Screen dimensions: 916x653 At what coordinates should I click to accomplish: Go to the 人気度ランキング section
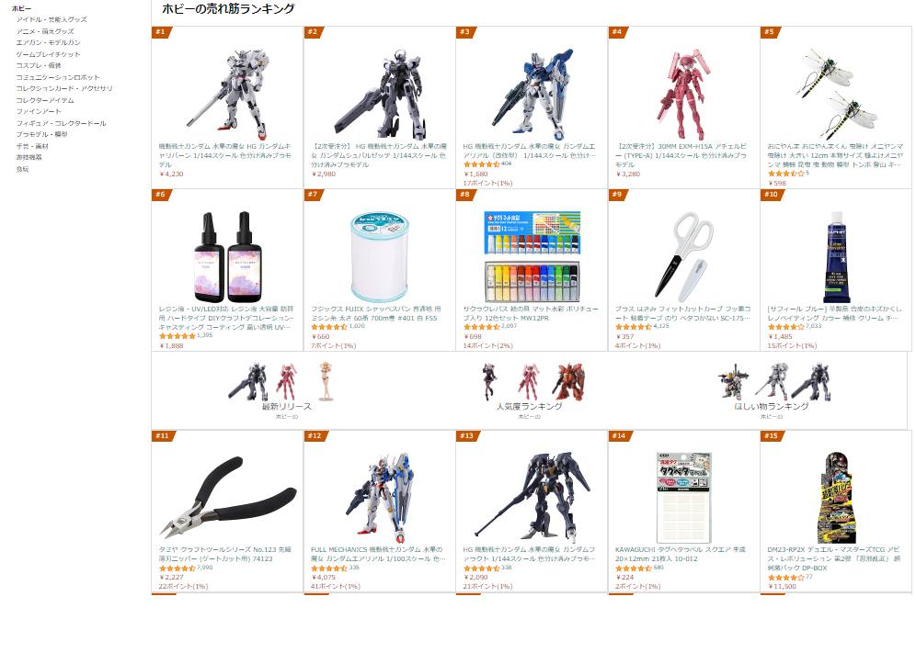(x=529, y=407)
